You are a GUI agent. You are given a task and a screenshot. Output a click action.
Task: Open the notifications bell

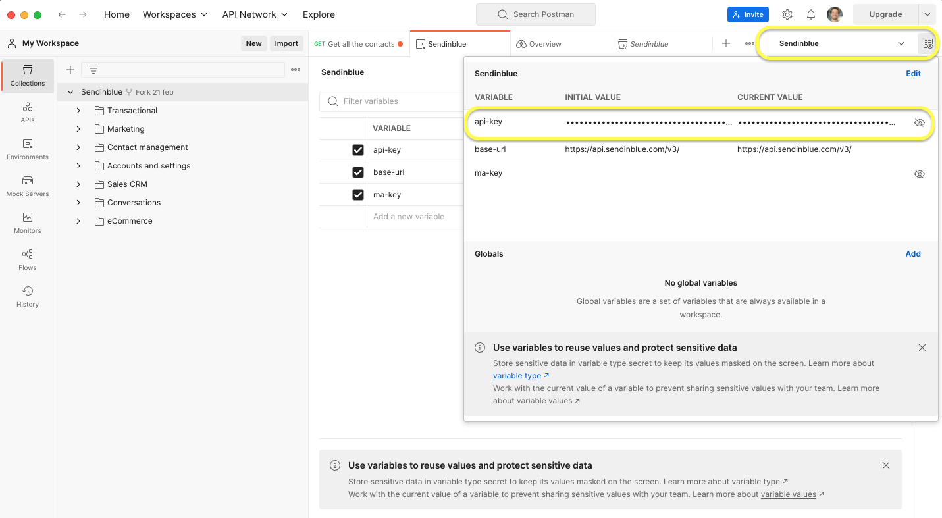coord(811,14)
